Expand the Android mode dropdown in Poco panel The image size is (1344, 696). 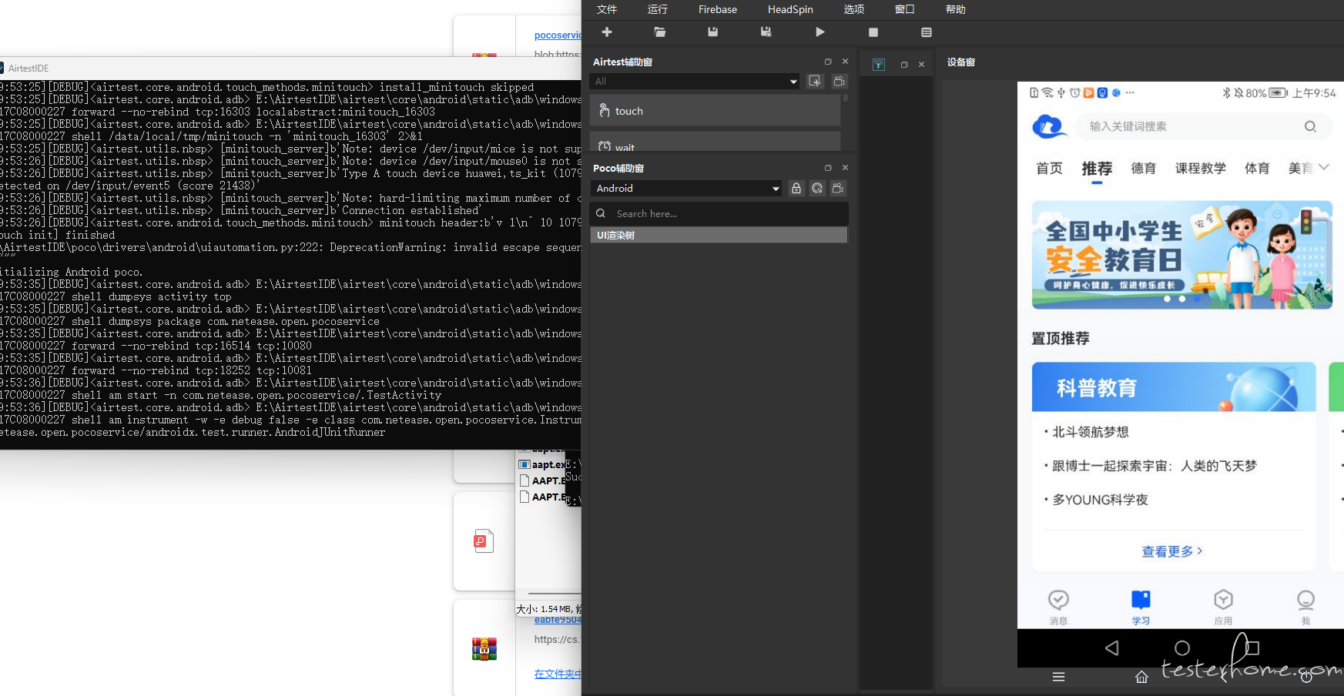pyautogui.click(x=687, y=188)
